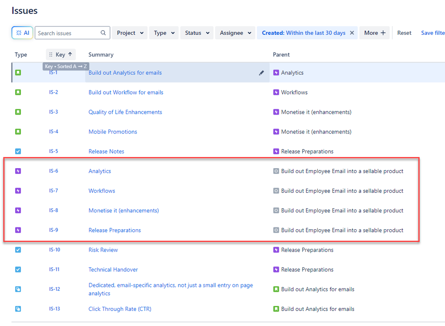This screenshot has height=326, width=445.
Task: Open Build out Analytics for emails summary link
Action: tap(125, 73)
